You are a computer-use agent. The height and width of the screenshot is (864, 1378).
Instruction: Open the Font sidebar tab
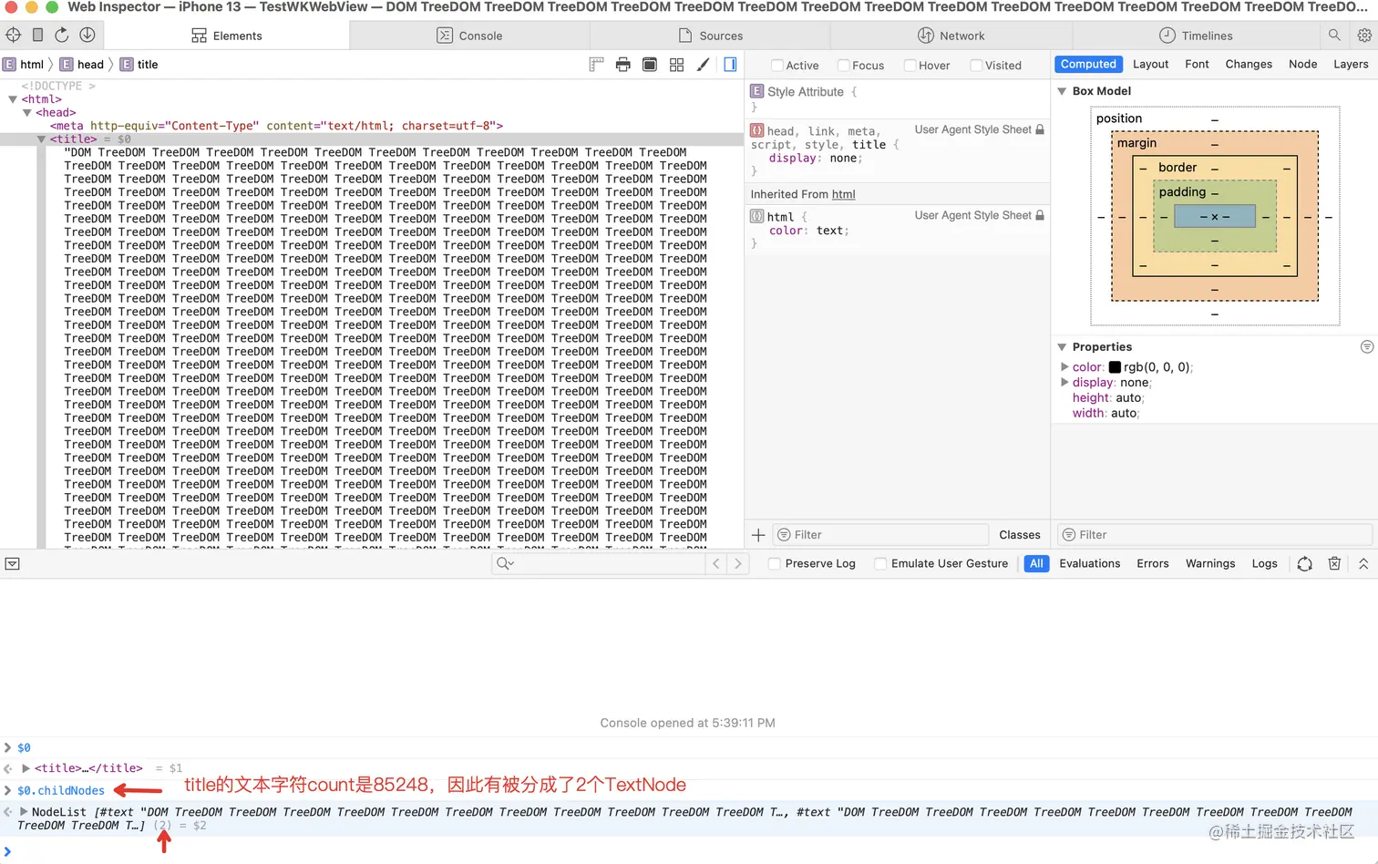(1198, 65)
